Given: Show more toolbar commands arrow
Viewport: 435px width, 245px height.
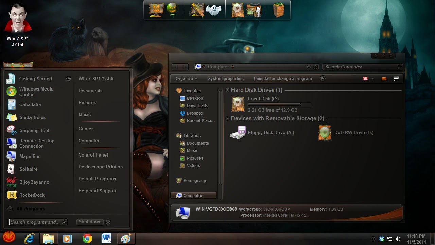Looking at the screenshot, I should [323, 78].
